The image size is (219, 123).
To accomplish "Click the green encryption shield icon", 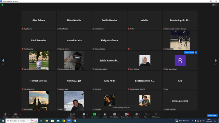I will pos(2,5).
